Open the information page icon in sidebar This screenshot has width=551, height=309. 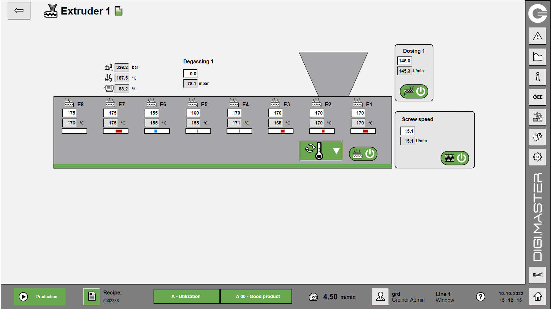[x=537, y=77]
